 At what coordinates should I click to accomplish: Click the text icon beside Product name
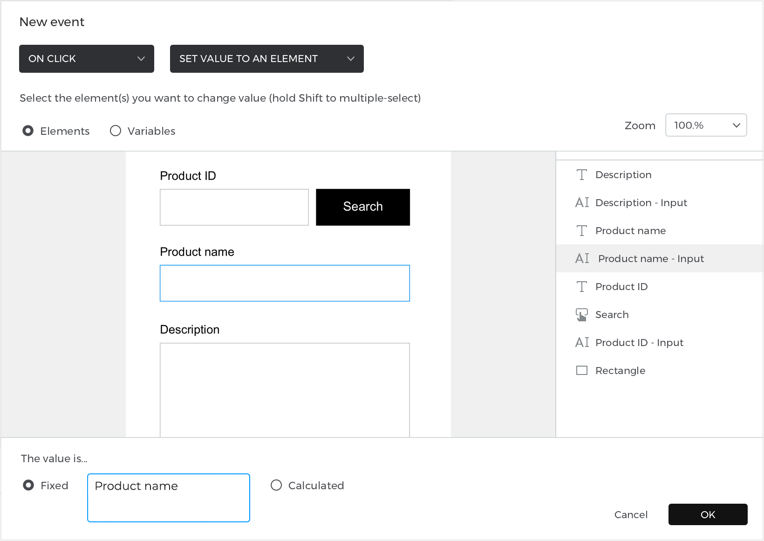581,231
